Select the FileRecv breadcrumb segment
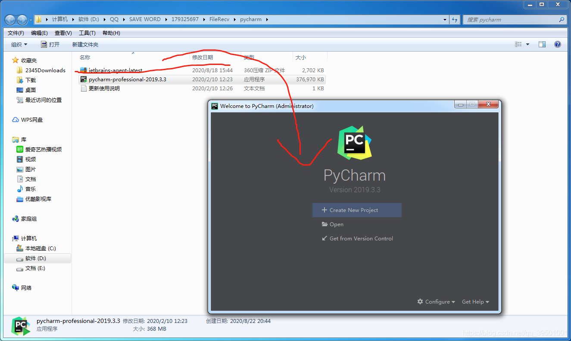The image size is (571, 341). [x=220, y=19]
